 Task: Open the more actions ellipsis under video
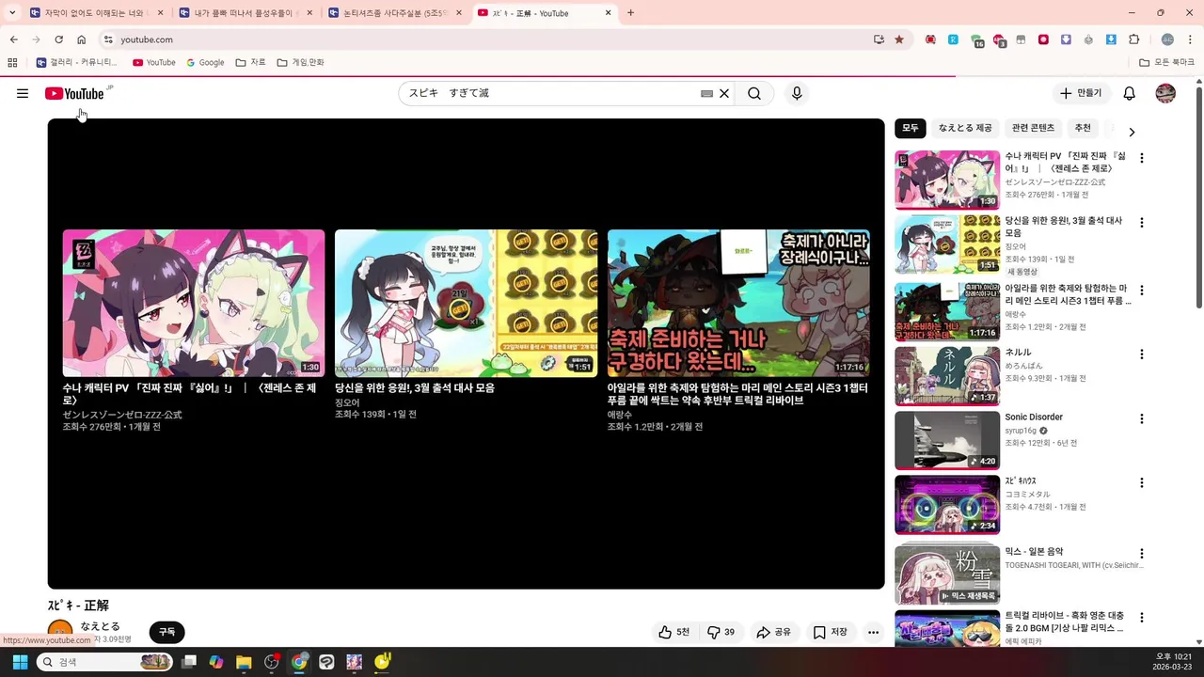[x=874, y=632]
